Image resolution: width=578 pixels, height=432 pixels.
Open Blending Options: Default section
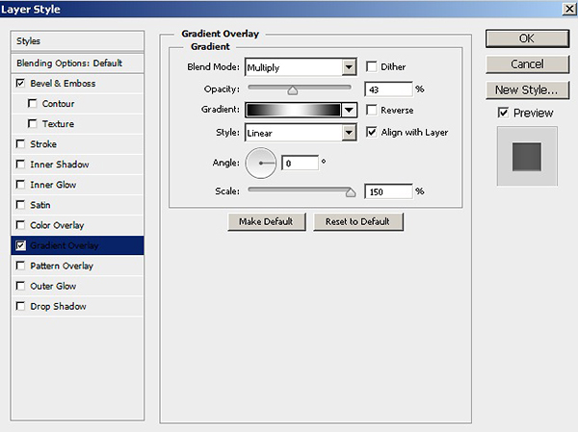tap(68, 63)
